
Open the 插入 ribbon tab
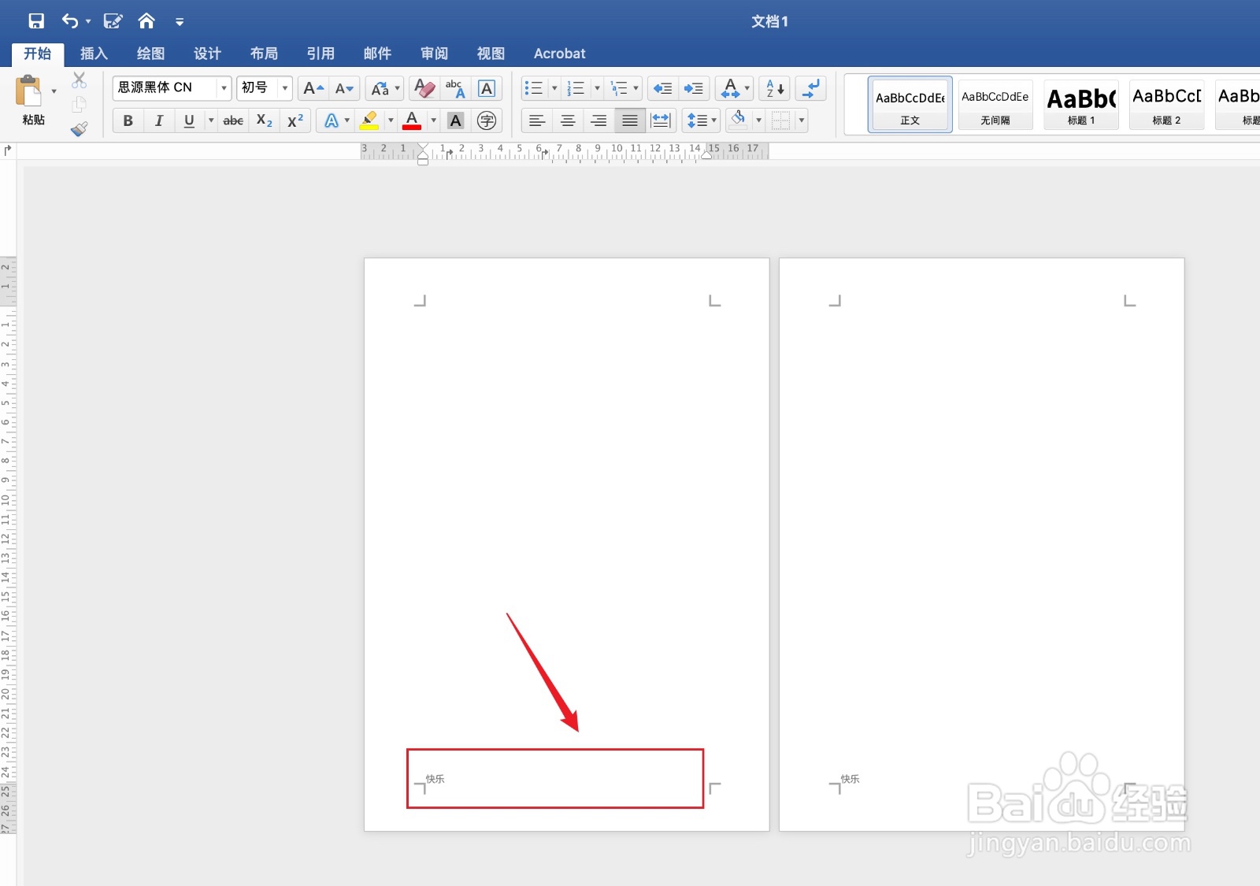[x=94, y=54]
